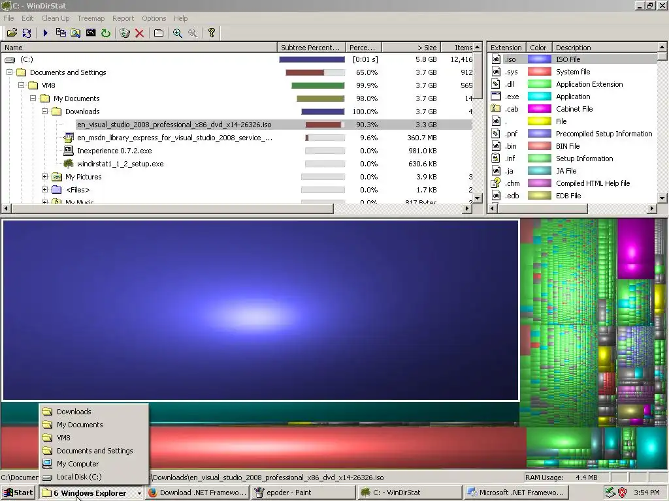
Task: Click the Explorer Here magnifier-folder icon
Action: click(76, 33)
